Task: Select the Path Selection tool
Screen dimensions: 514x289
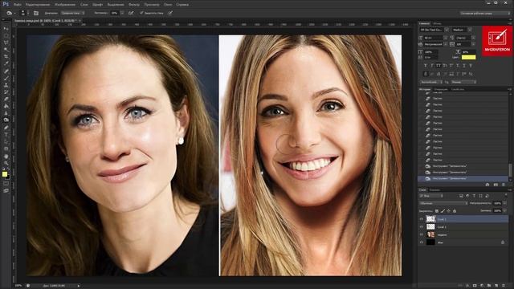Action: point(6,141)
